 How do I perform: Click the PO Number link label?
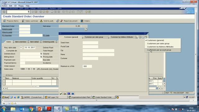point(7,35)
